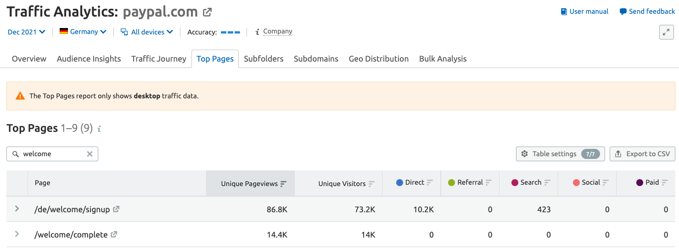Screen dimensions: 679x249
Task: Click the Page column header
Action: pyautogui.click(x=42, y=183)
